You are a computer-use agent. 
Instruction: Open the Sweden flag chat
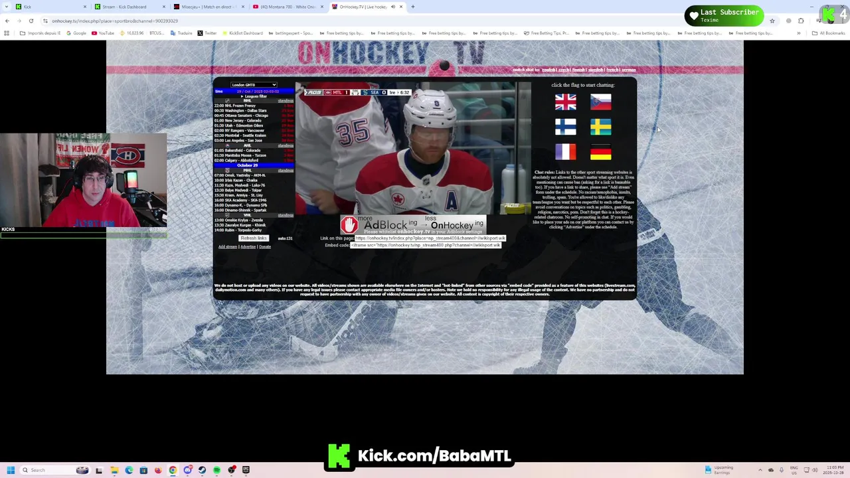click(x=600, y=127)
